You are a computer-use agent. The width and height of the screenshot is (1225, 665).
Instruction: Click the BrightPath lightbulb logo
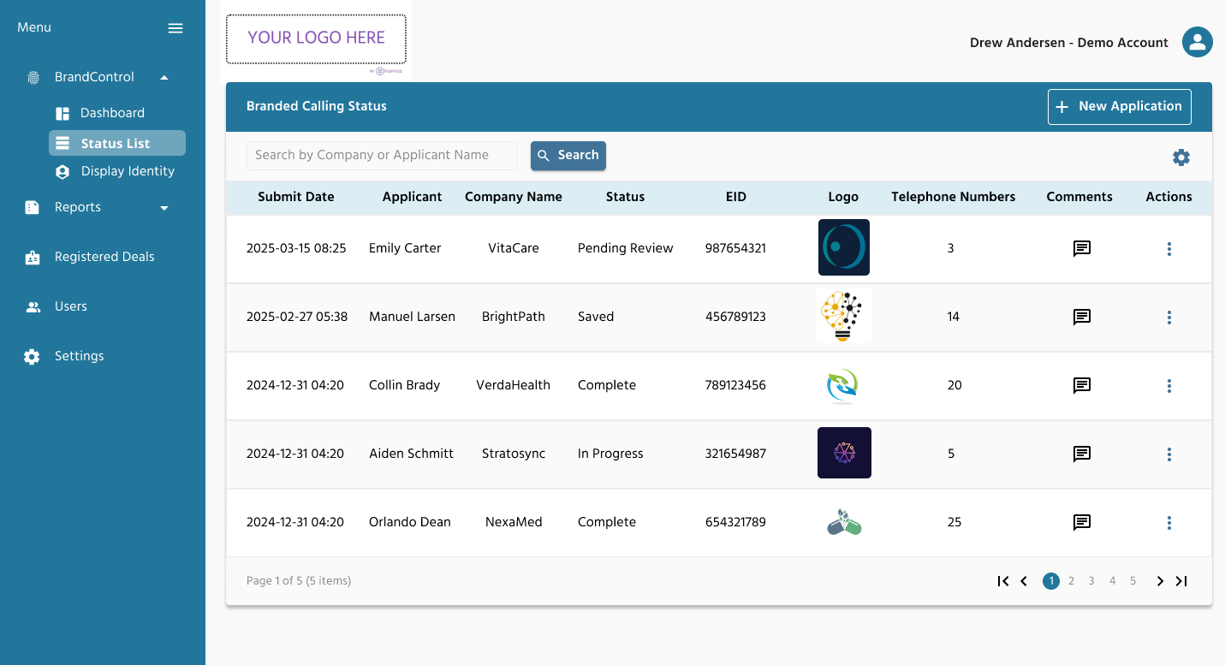(844, 316)
